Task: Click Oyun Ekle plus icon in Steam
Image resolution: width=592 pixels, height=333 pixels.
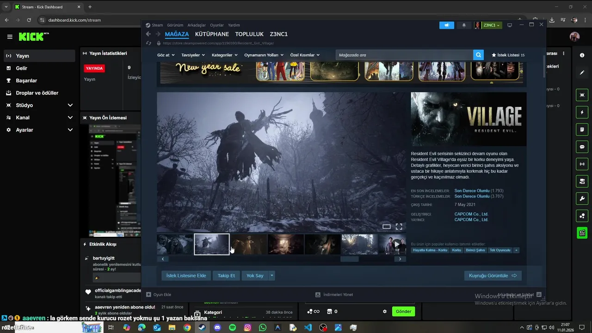Action: click(x=148, y=295)
